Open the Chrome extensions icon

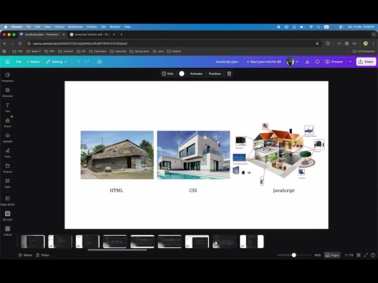click(328, 44)
